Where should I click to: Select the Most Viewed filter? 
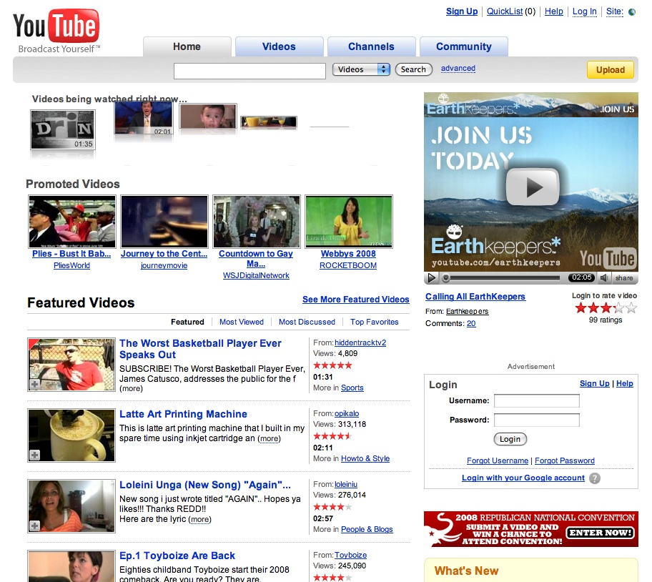242,322
